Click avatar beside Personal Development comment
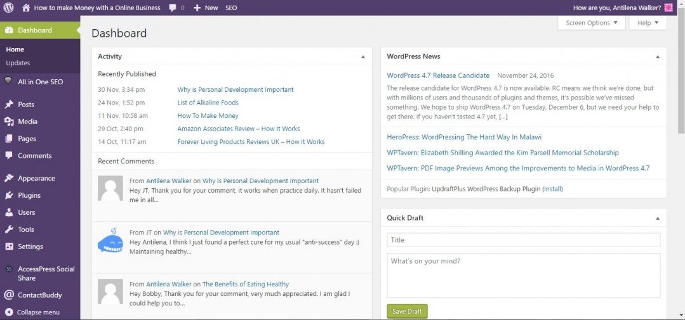 tap(110, 188)
